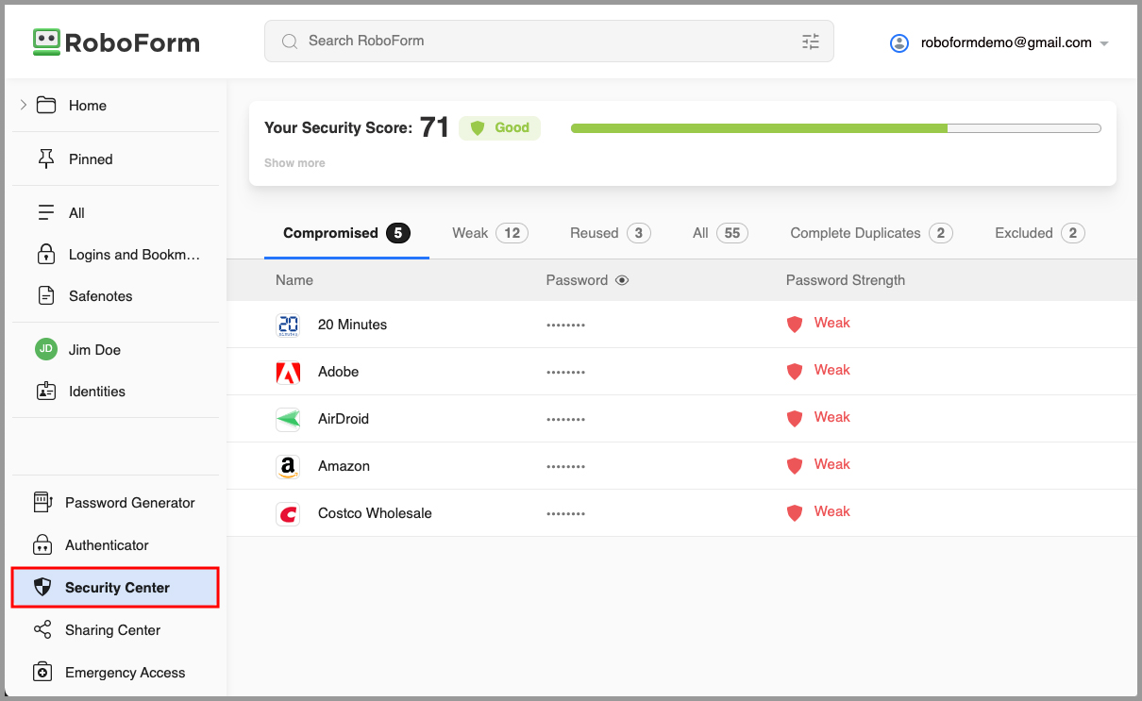Viewport: 1142px width, 701px height.
Task: Switch to the Compromised tab
Action: click(346, 233)
